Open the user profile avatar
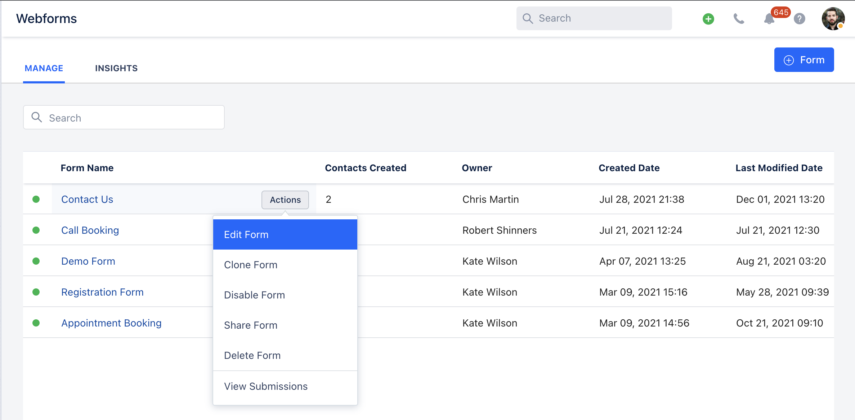Image resolution: width=855 pixels, height=420 pixels. [x=833, y=19]
